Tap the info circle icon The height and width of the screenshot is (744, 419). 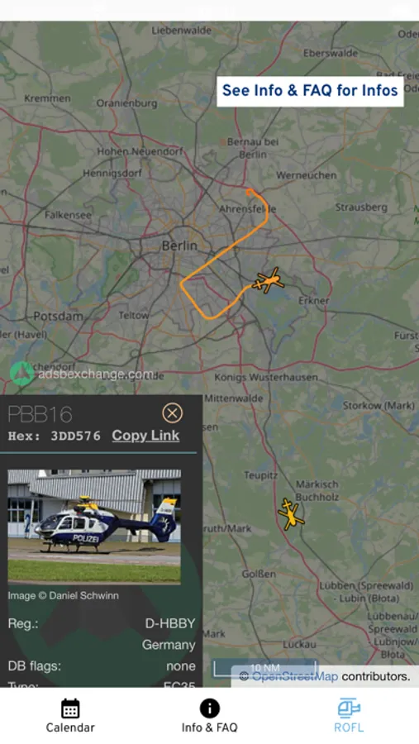tap(209, 708)
